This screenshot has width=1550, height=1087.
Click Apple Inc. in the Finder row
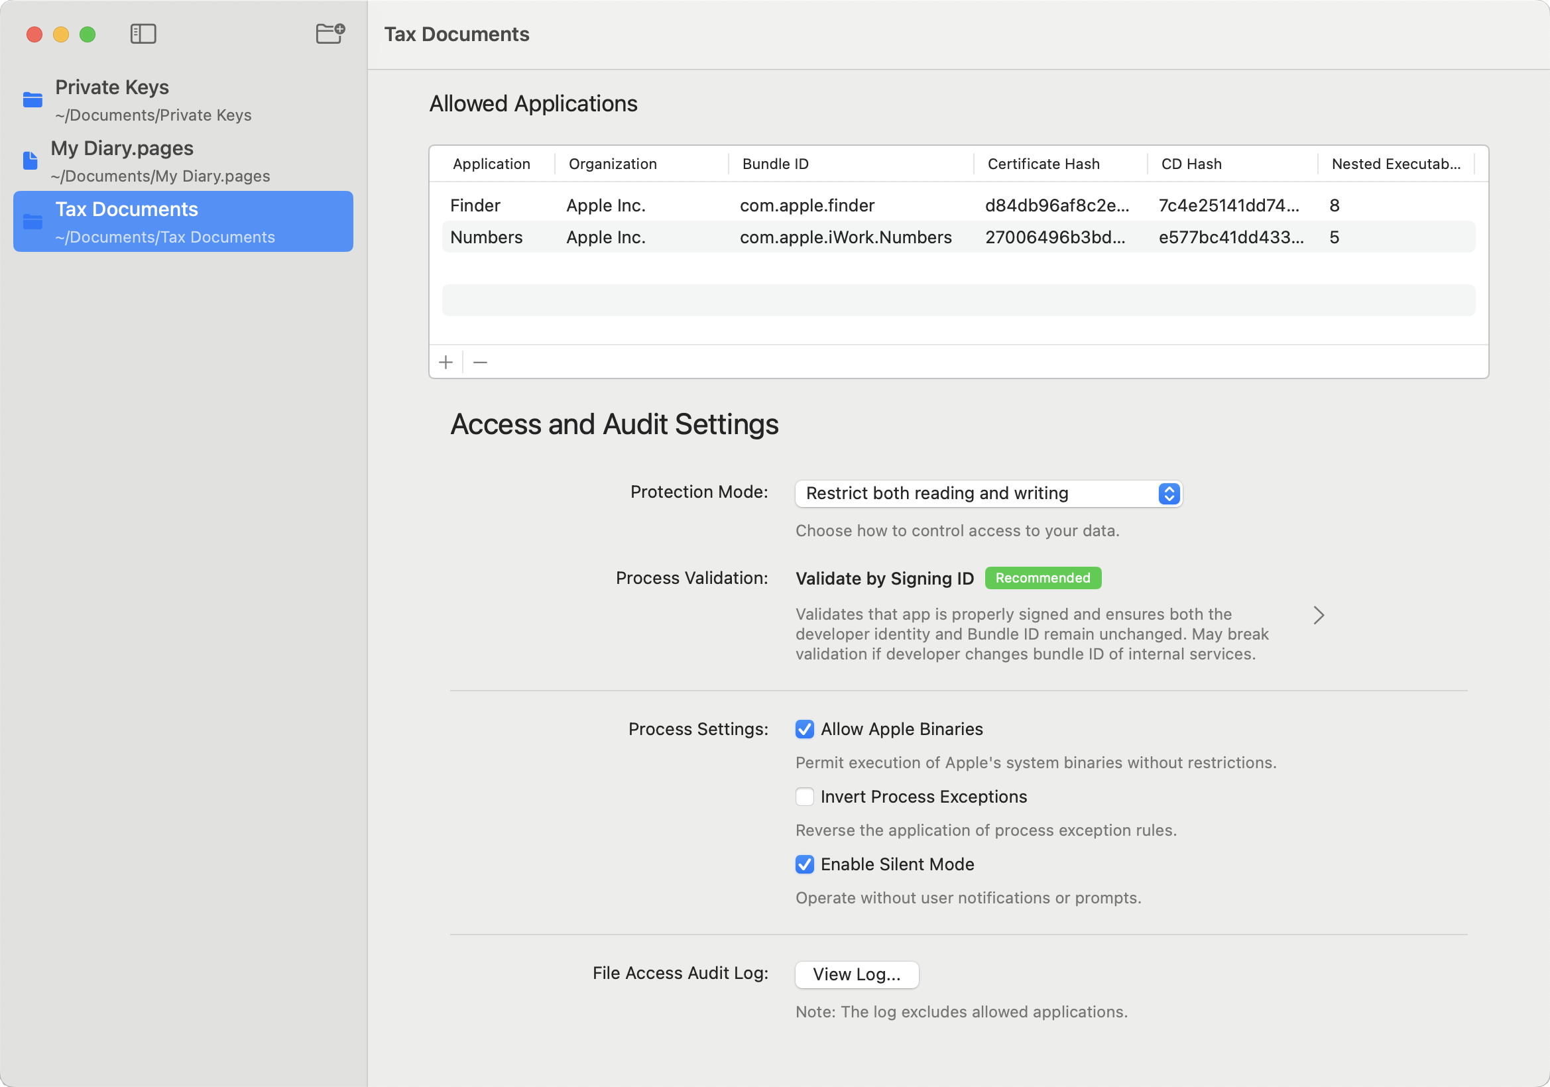tap(605, 205)
